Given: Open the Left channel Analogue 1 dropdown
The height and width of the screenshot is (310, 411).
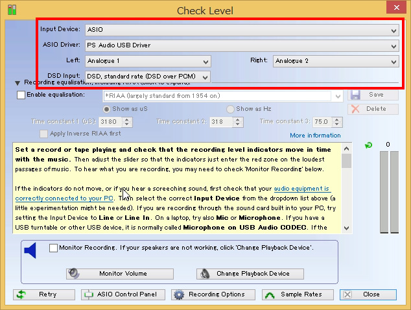Looking at the screenshot, I should click(147, 61).
